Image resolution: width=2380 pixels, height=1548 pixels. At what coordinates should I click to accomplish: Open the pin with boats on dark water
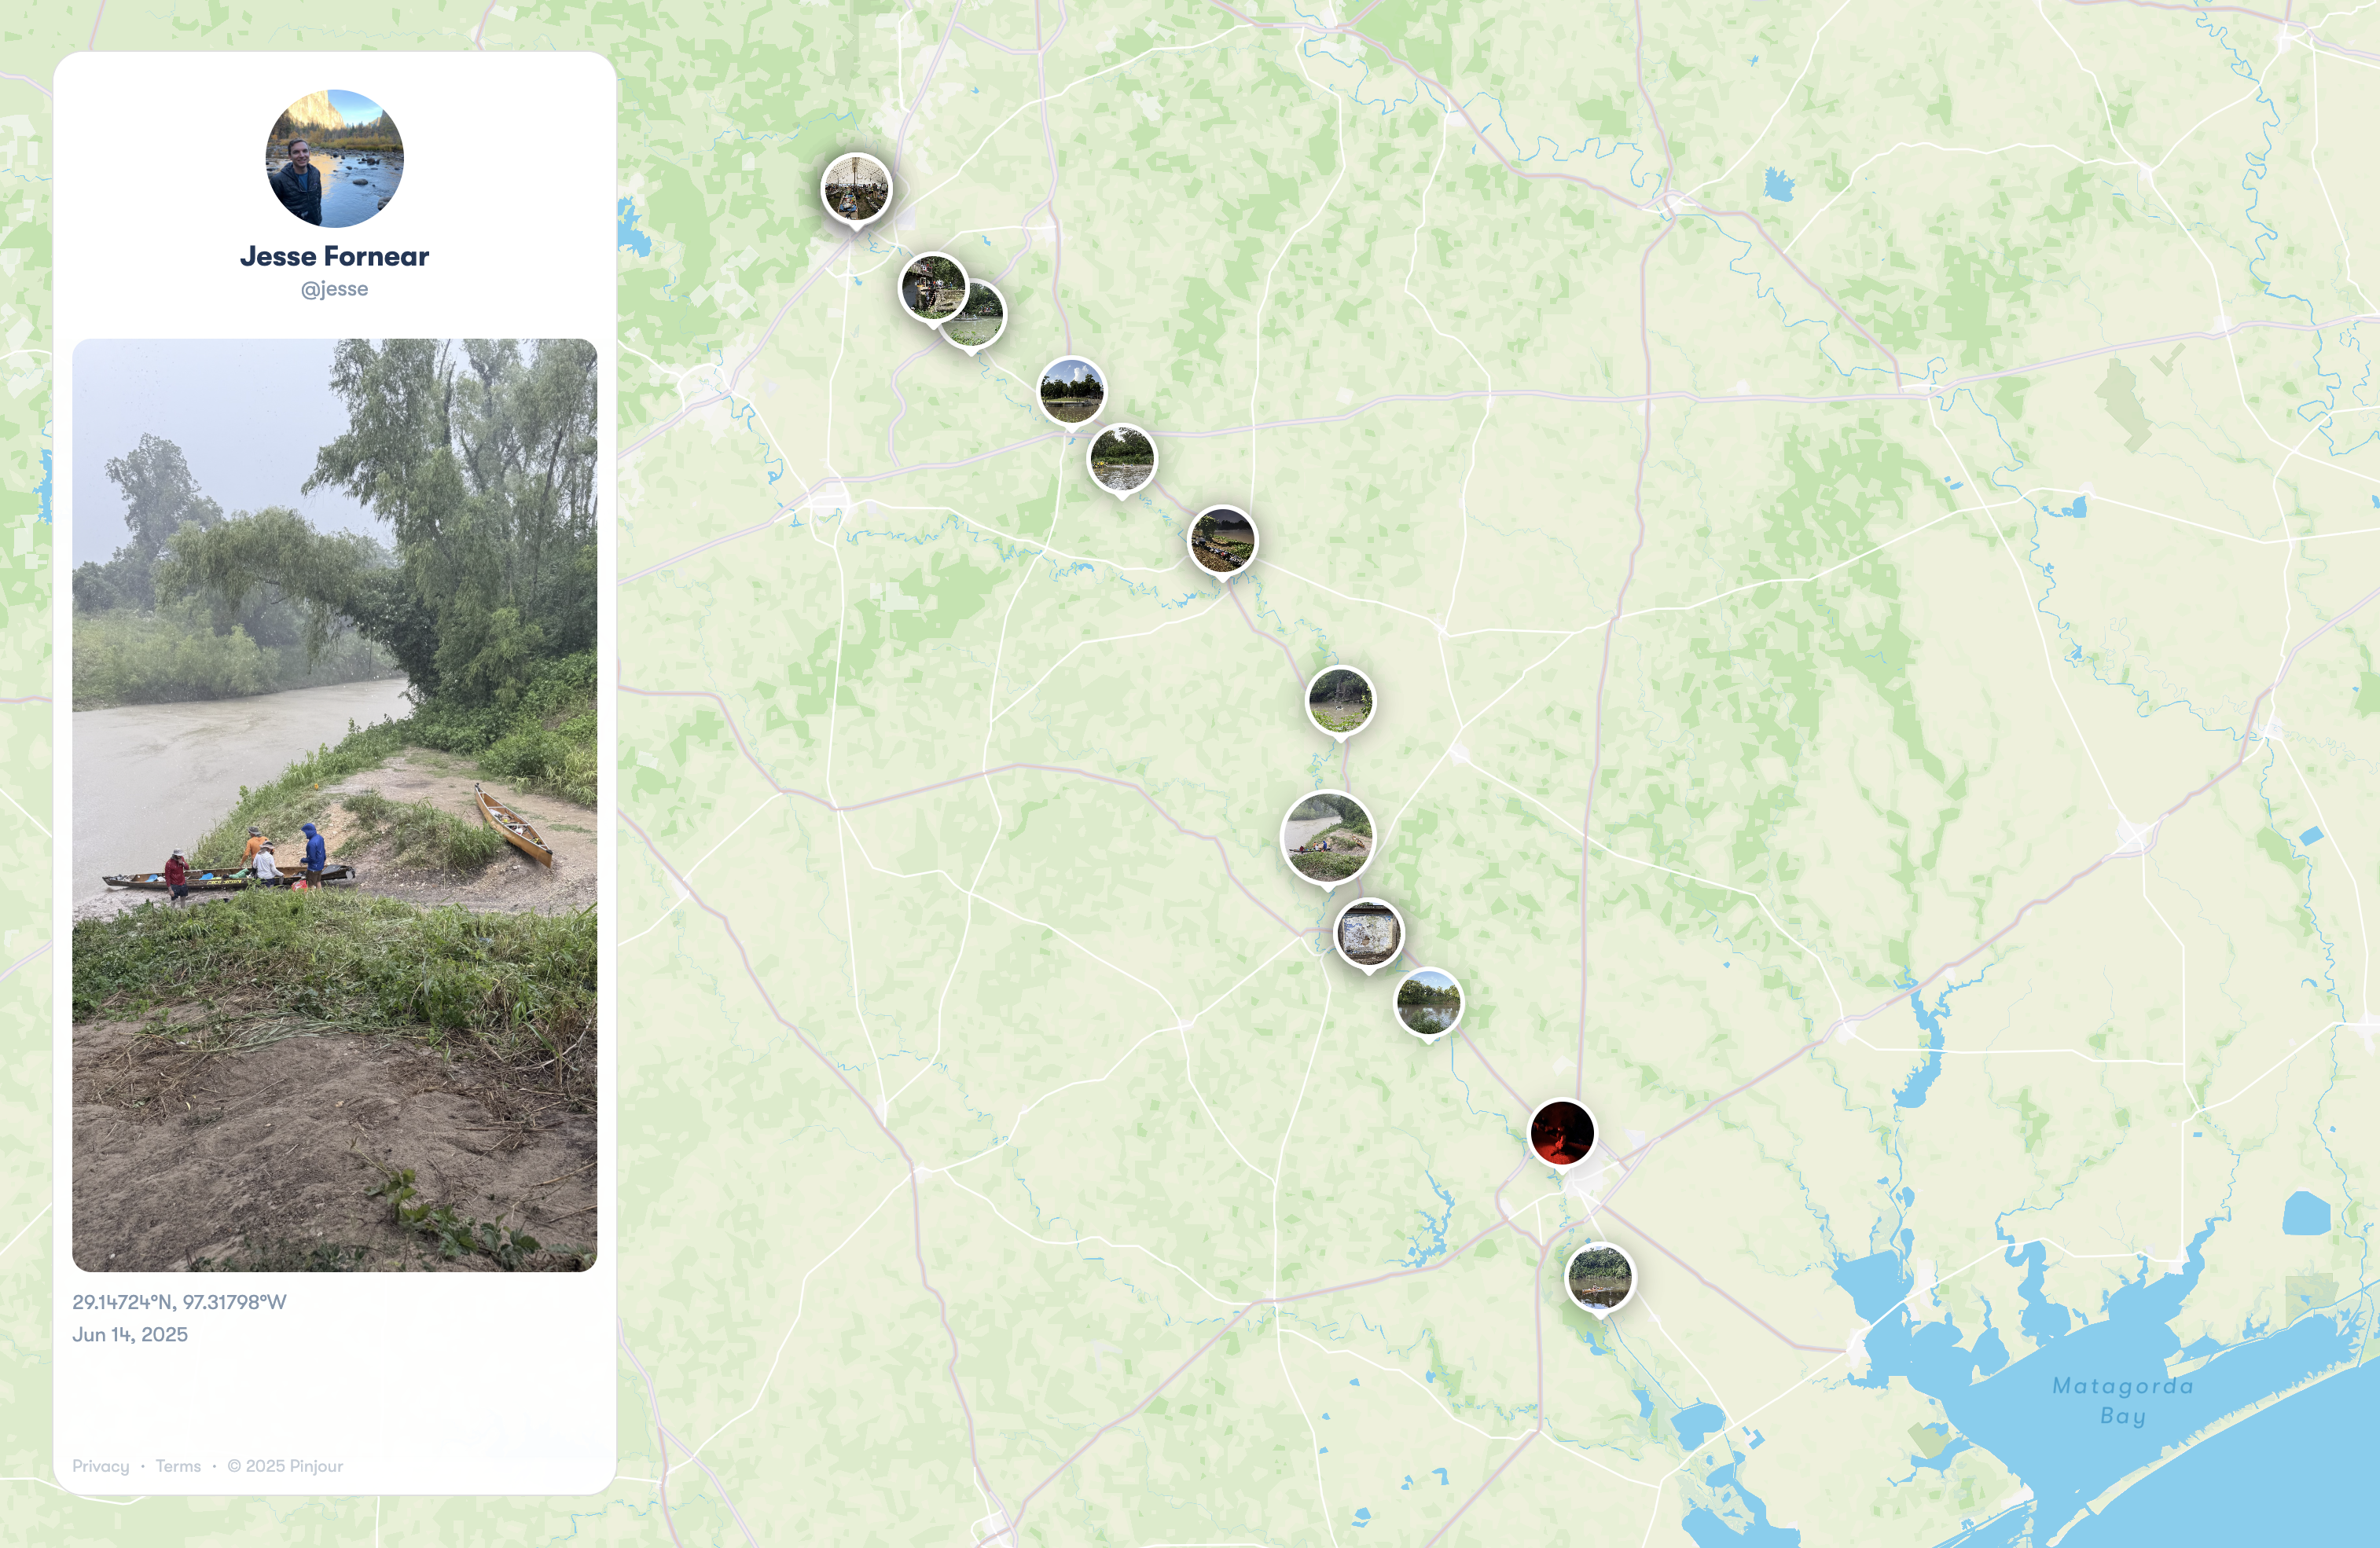tap(1222, 541)
